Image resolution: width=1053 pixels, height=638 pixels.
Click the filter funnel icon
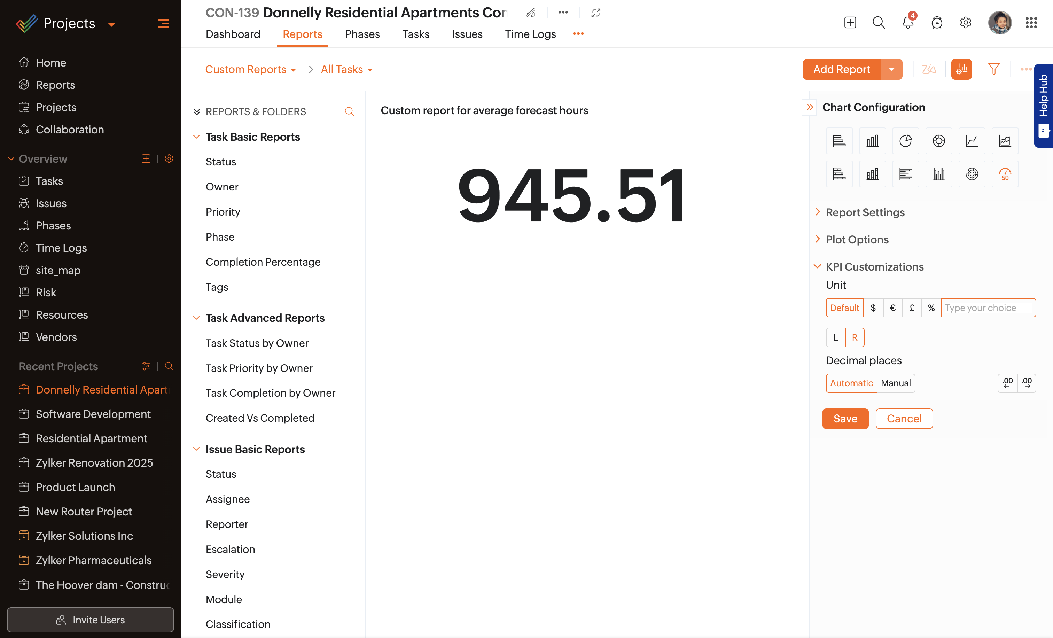pyautogui.click(x=993, y=69)
